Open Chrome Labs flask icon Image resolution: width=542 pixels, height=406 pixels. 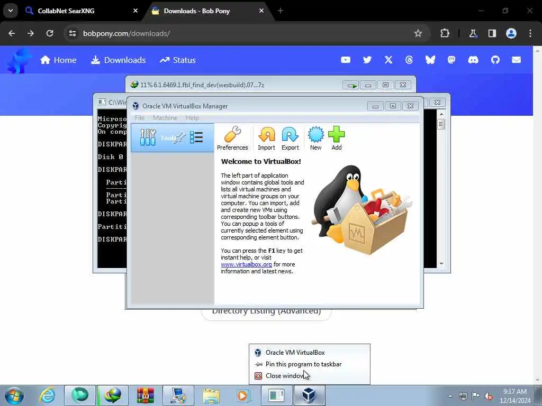[473, 33]
